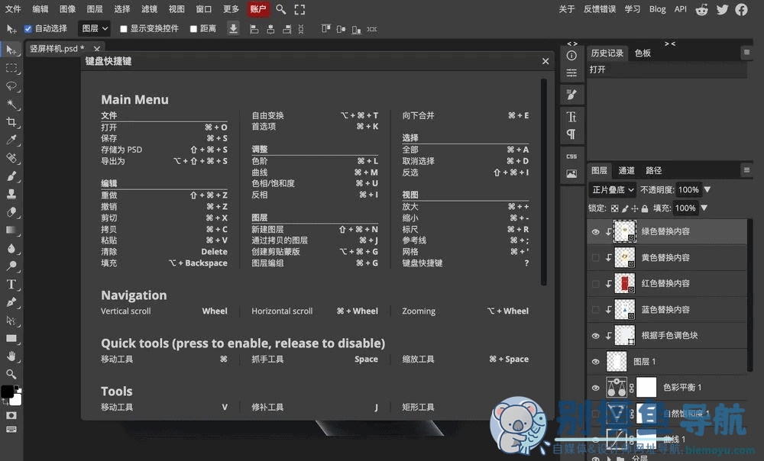Select the Spot Healing tool

[x=11, y=158]
